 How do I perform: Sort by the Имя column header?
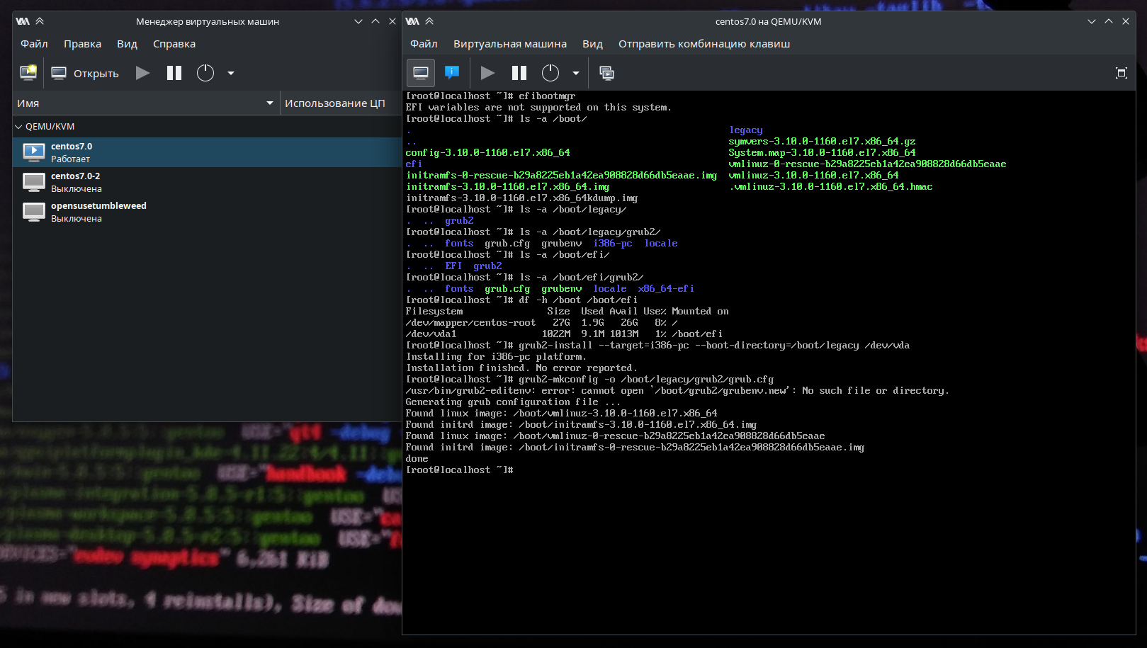pyautogui.click(x=146, y=103)
